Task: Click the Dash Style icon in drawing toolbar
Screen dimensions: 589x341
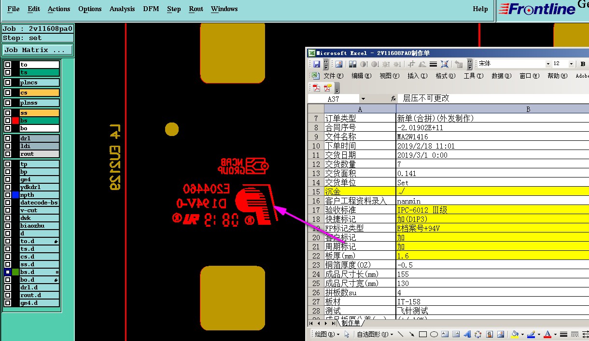Action: coord(575,334)
